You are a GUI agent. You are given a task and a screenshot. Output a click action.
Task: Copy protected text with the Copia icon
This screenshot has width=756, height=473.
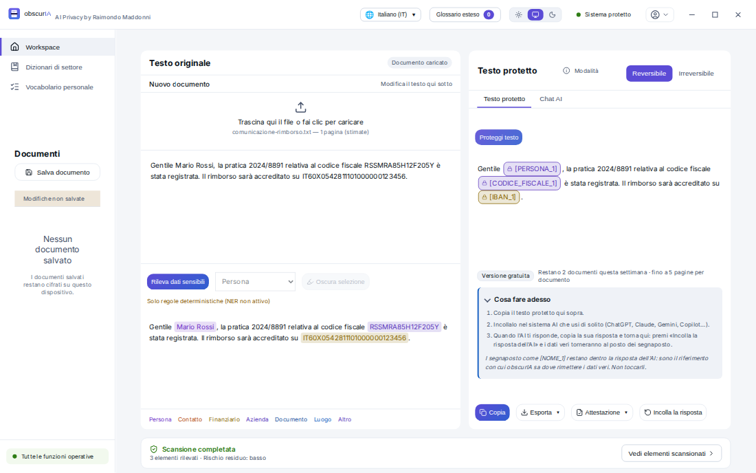(x=483, y=412)
